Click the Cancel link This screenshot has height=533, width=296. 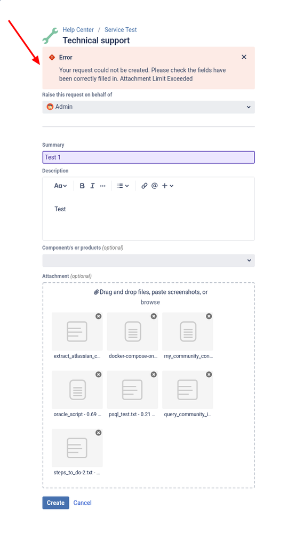tap(82, 503)
